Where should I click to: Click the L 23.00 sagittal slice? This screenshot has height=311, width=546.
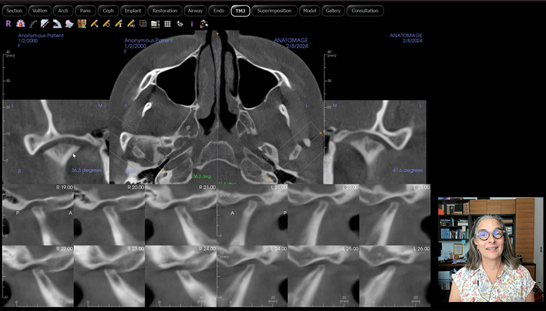click(x=395, y=215)
